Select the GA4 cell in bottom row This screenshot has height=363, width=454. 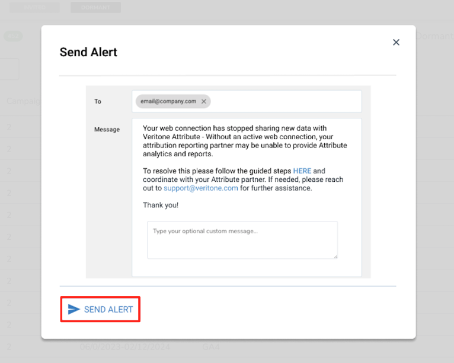click(x=211, y=346)
